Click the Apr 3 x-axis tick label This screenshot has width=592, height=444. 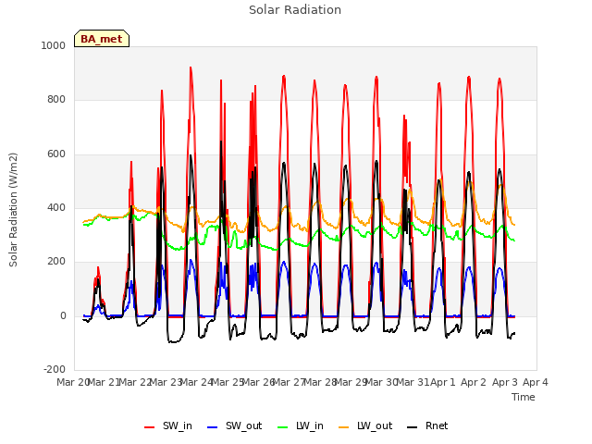505,382
